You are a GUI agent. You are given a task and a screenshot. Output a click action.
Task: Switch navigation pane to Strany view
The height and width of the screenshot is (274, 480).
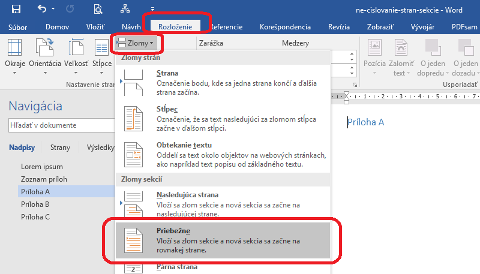coord(60,147)
